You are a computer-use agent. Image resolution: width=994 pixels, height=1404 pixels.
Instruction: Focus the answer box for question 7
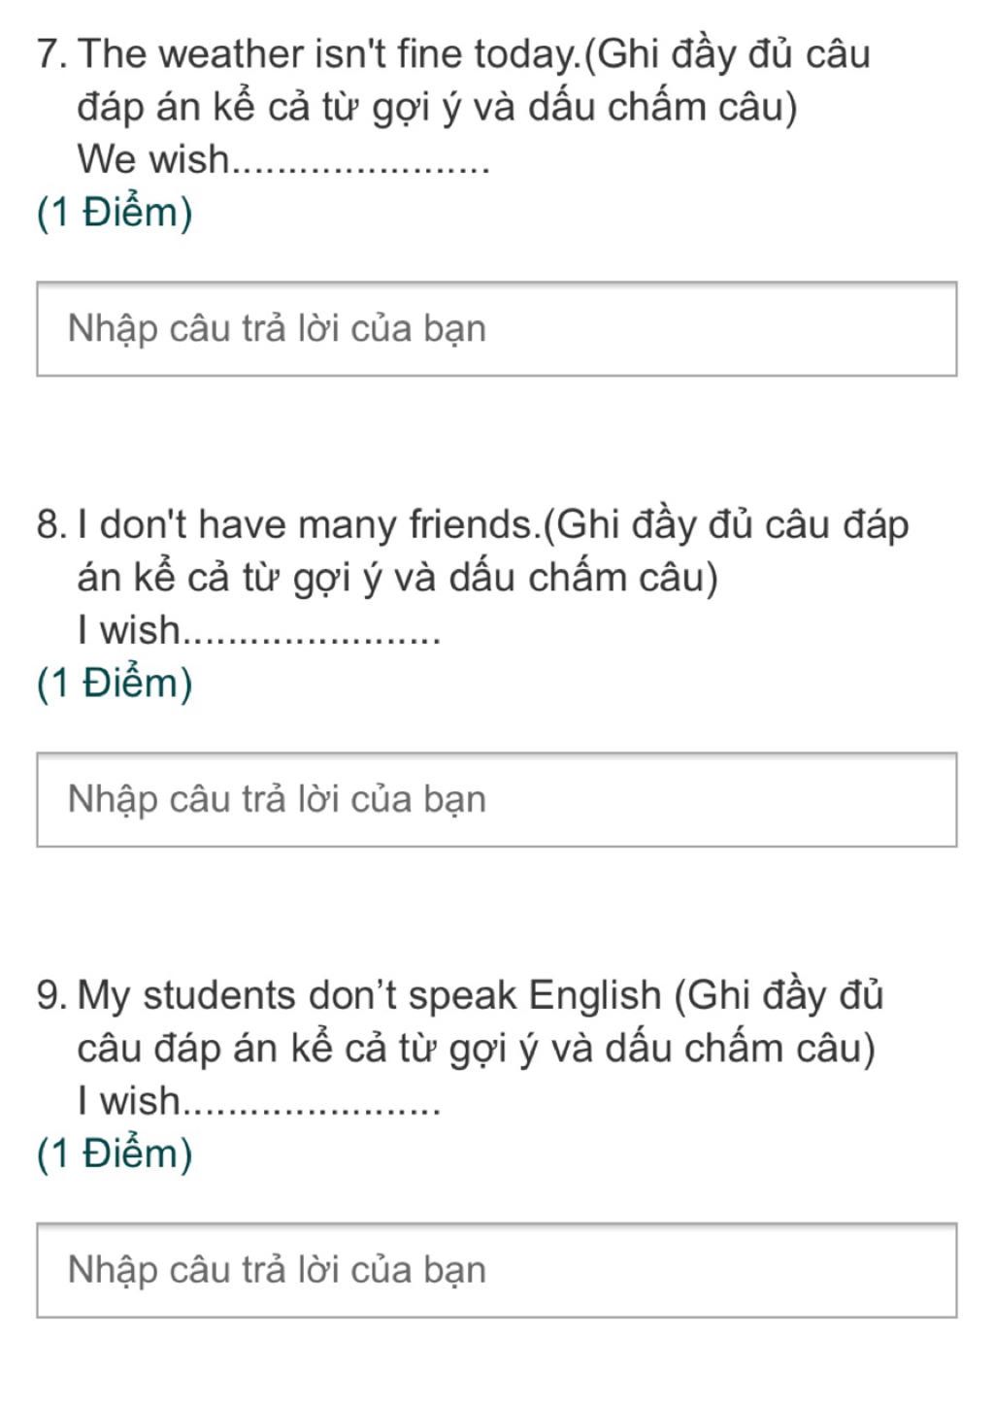tap(497, 329)
